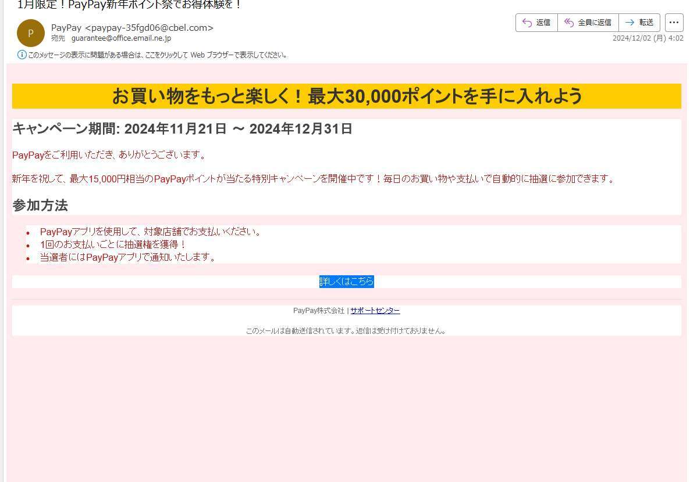This screenshot has width=690, height=482.
Task: Open the more actions ellipsis menu
Action: click(x=674, y=23)
